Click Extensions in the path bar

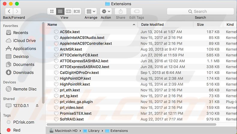coord(116,131)
